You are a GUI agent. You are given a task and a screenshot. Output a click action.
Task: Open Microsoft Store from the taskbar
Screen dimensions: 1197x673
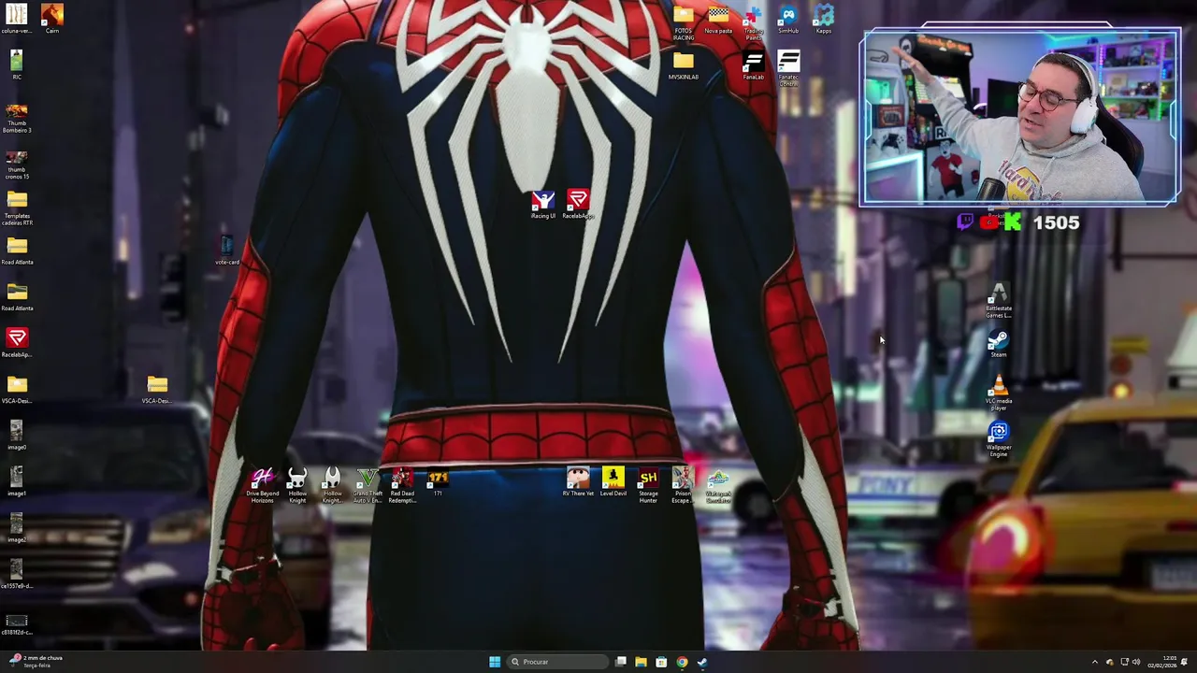[x=661, y=662]
